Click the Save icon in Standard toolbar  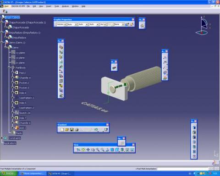click(71, 130)
